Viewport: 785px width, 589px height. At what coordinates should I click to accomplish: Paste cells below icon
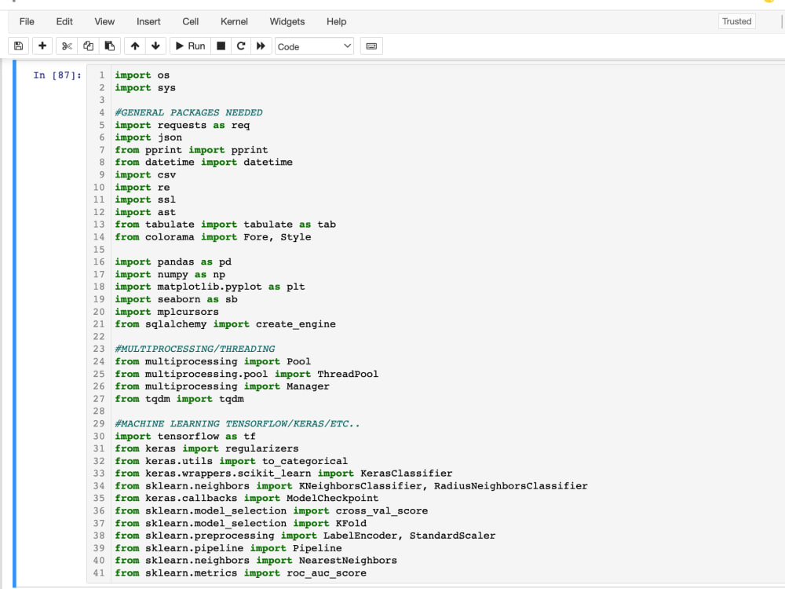point(110,46)
